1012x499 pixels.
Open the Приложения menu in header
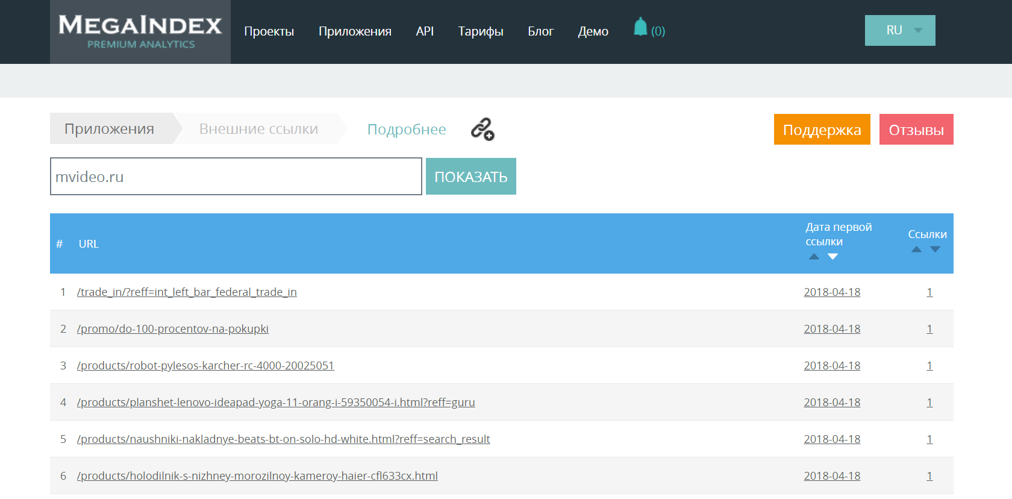355,31
